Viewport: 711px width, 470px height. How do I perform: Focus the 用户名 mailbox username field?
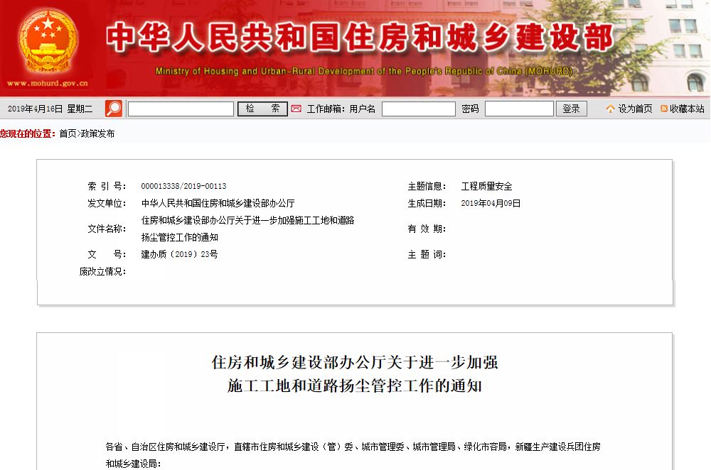pyautogui.click(x=419, y=109)
